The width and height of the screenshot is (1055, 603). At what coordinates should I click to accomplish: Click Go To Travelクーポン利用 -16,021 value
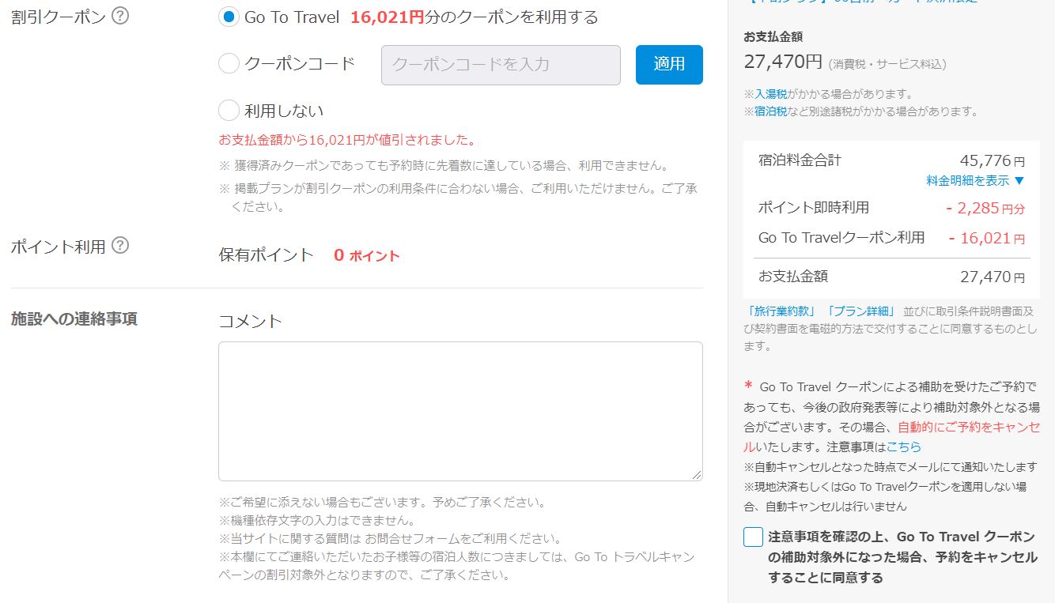pos(987,238)
